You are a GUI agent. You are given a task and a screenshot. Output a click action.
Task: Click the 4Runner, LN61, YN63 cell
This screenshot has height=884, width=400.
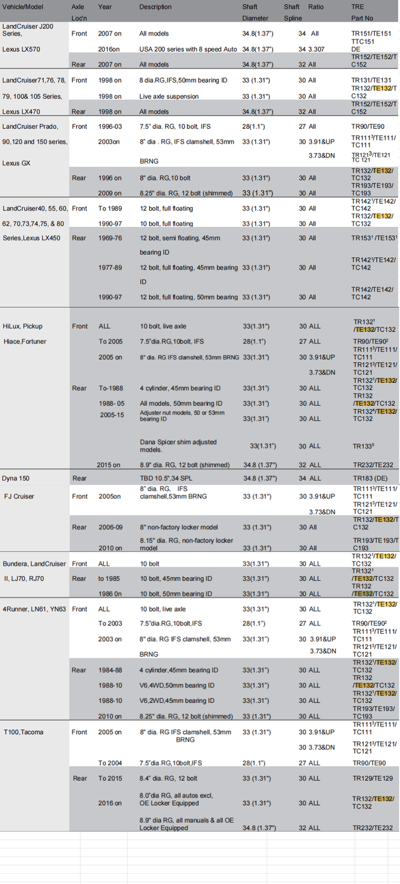coord(34,609)
